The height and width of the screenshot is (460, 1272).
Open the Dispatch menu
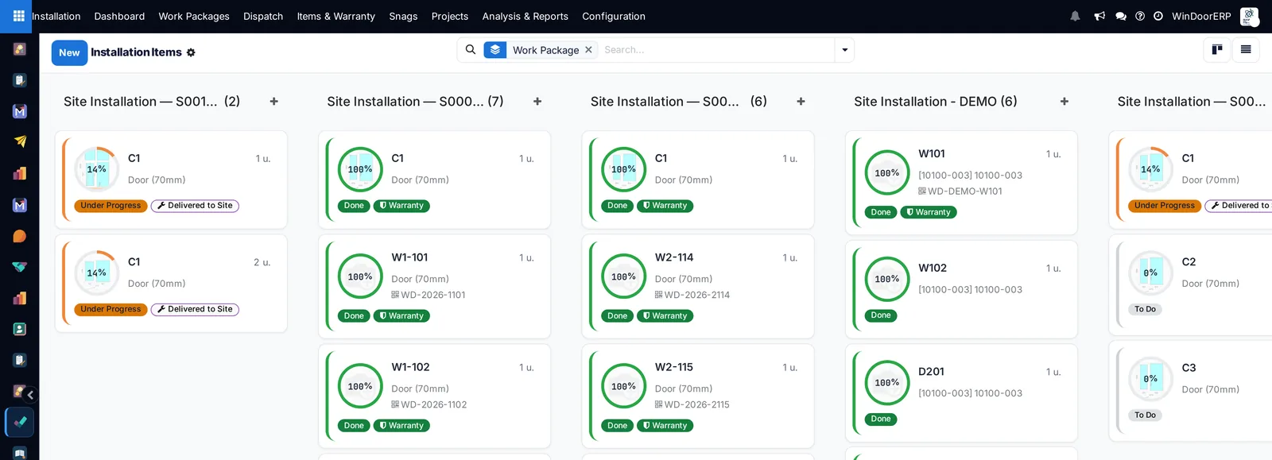point(263,16)
